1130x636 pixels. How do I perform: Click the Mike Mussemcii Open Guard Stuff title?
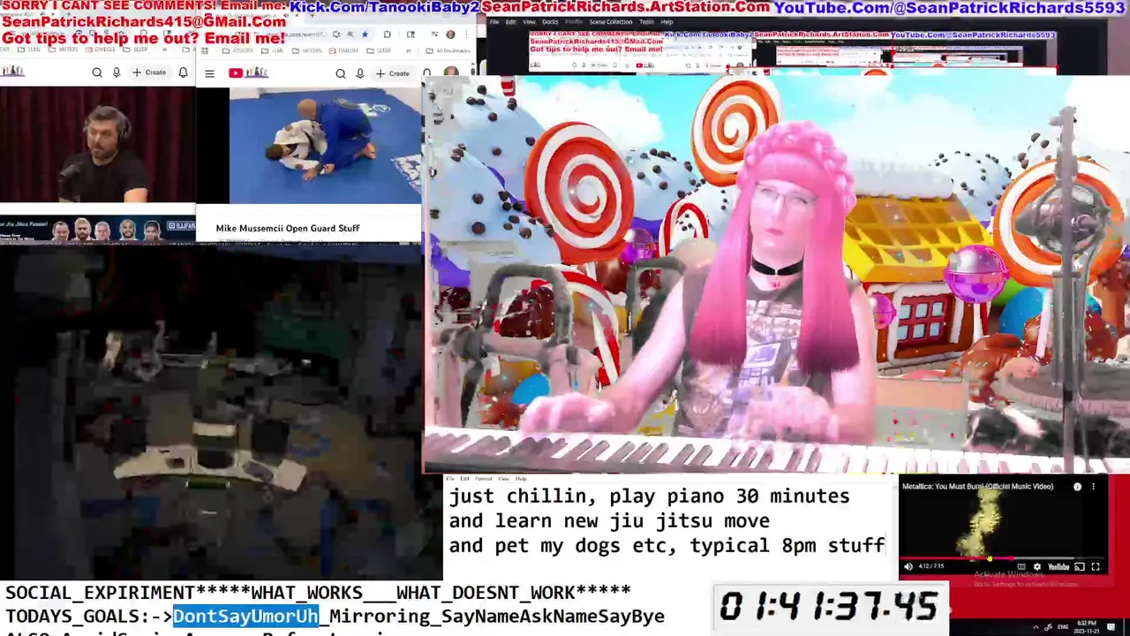[x=288, y=228]
